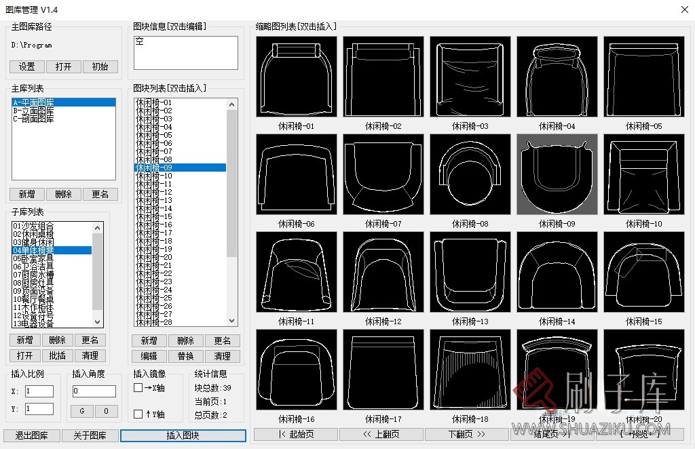
Task: Click the 起始页 first page button
Action: pyautogui.click(x=296, y=434)
